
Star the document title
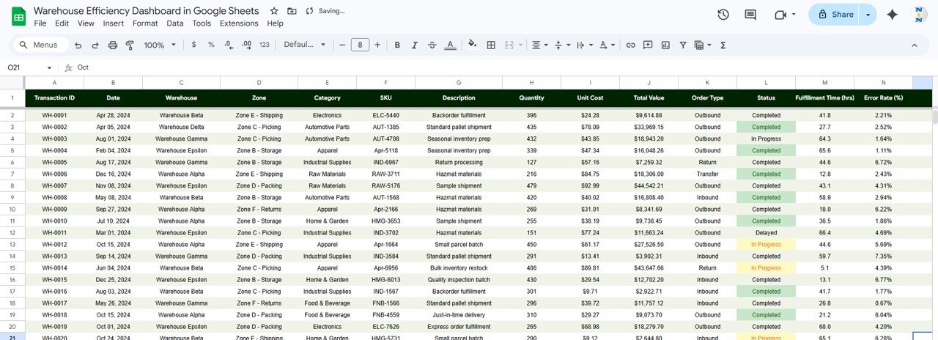point(274,11)
